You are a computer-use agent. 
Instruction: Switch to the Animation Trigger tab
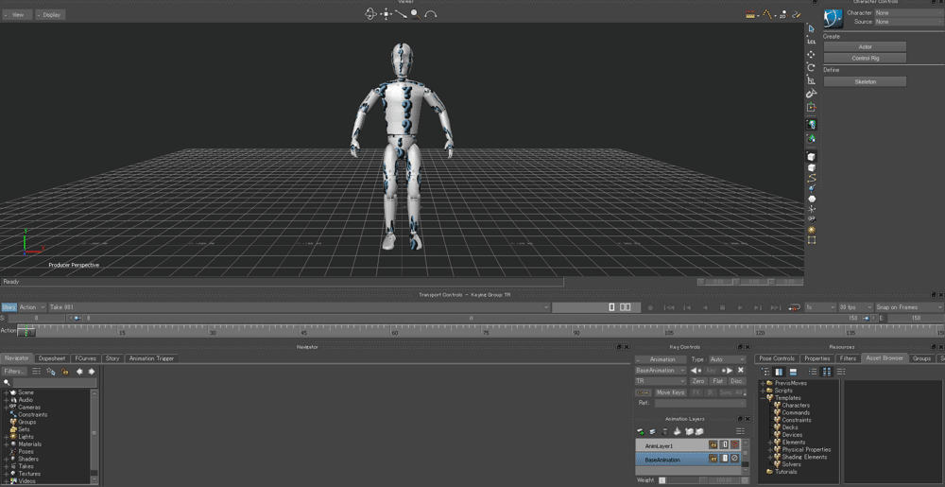[x=151, y=358]
